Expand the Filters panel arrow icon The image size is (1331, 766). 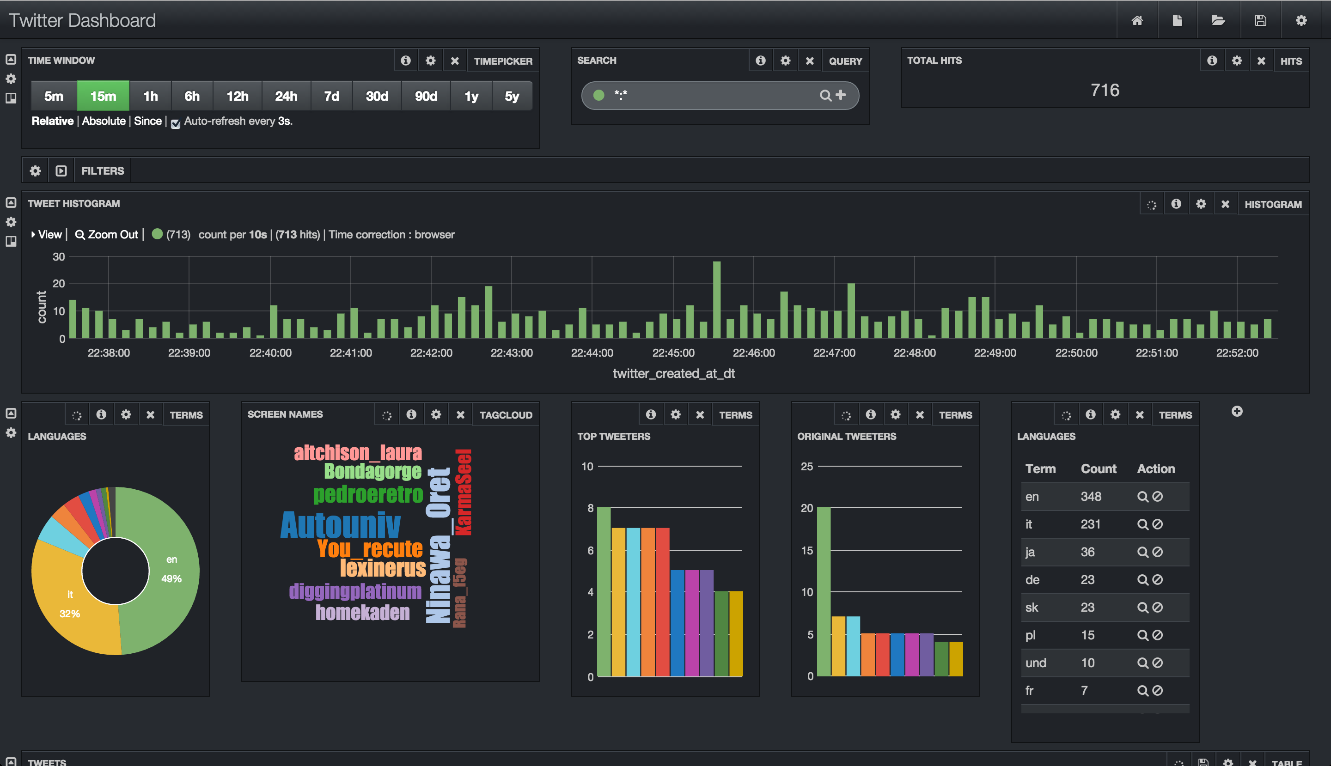coord(61,170)
